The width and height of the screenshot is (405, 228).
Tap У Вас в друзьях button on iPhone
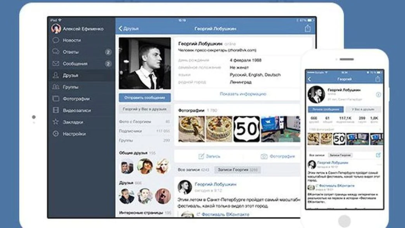(x=363, y=110)
